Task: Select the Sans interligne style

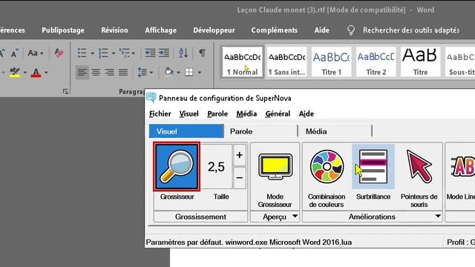Action: 287,62
